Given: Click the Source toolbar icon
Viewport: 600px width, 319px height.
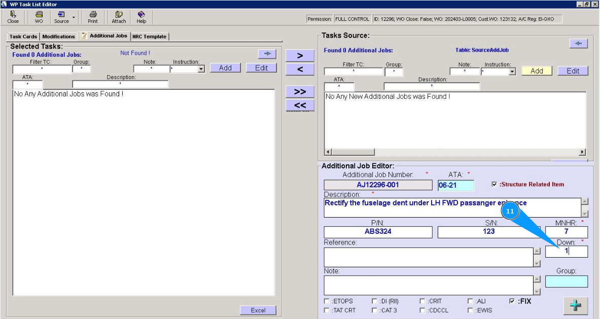Looking at the screenshot, I should [61, 17].
